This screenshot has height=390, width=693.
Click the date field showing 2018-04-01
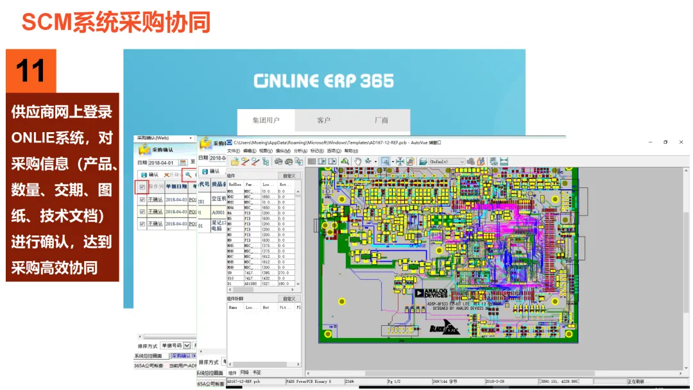tap(162, 162)
